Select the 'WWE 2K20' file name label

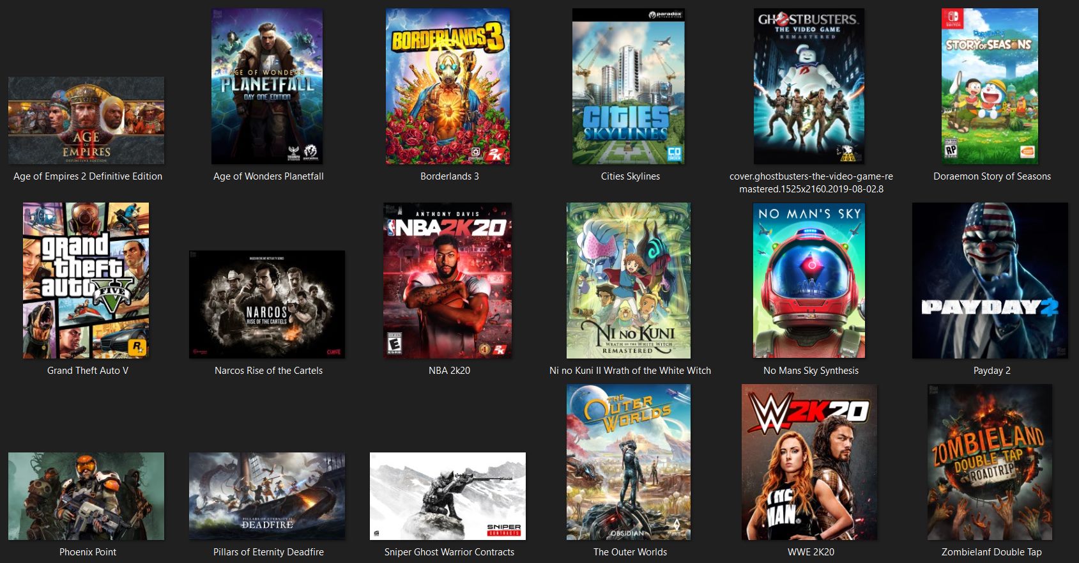811,552
